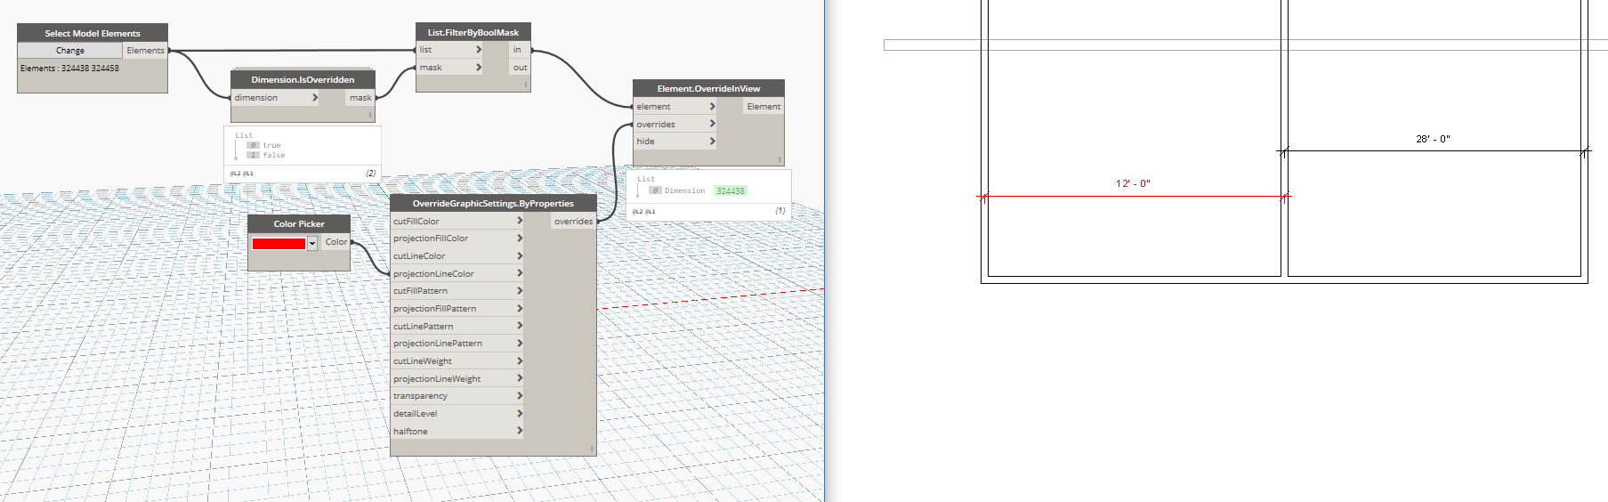Click the out port on List.FilterByBoolMask
This screenshot has width=1608, height=502.
pos(520,68)
